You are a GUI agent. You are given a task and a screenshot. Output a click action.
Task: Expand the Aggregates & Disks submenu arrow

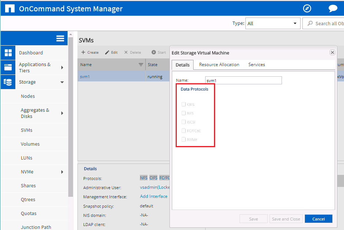click(x=62, y=113)
